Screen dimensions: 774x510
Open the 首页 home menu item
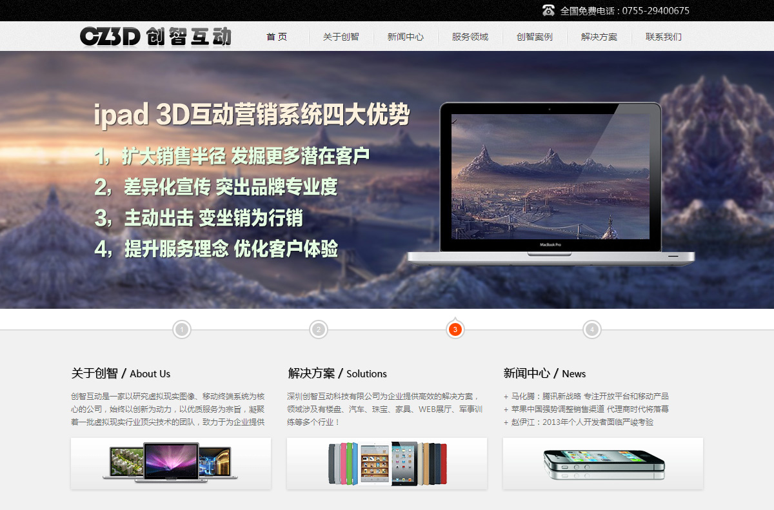[x=277, y=37]
